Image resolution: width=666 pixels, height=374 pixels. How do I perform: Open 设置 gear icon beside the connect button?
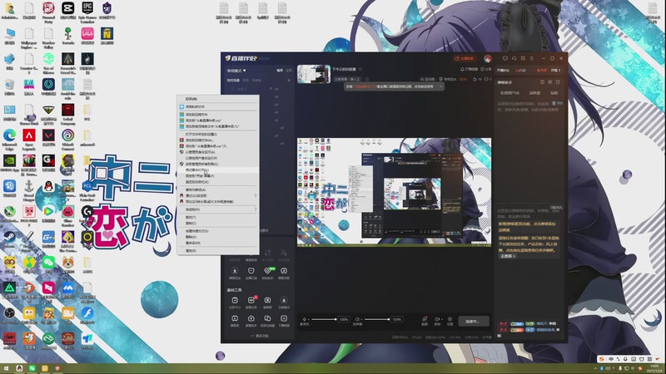[450, 321]
